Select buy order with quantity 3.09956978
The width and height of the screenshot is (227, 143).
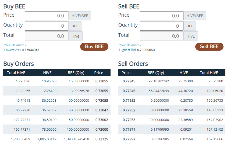(x=57, y=91)
